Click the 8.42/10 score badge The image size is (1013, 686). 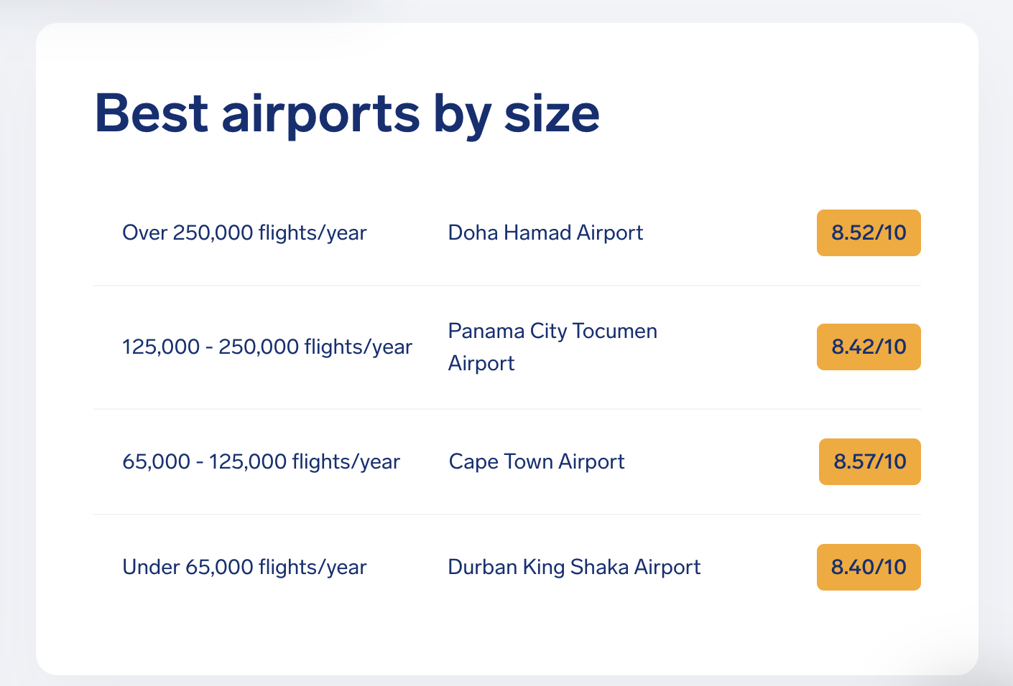[869, 347]
